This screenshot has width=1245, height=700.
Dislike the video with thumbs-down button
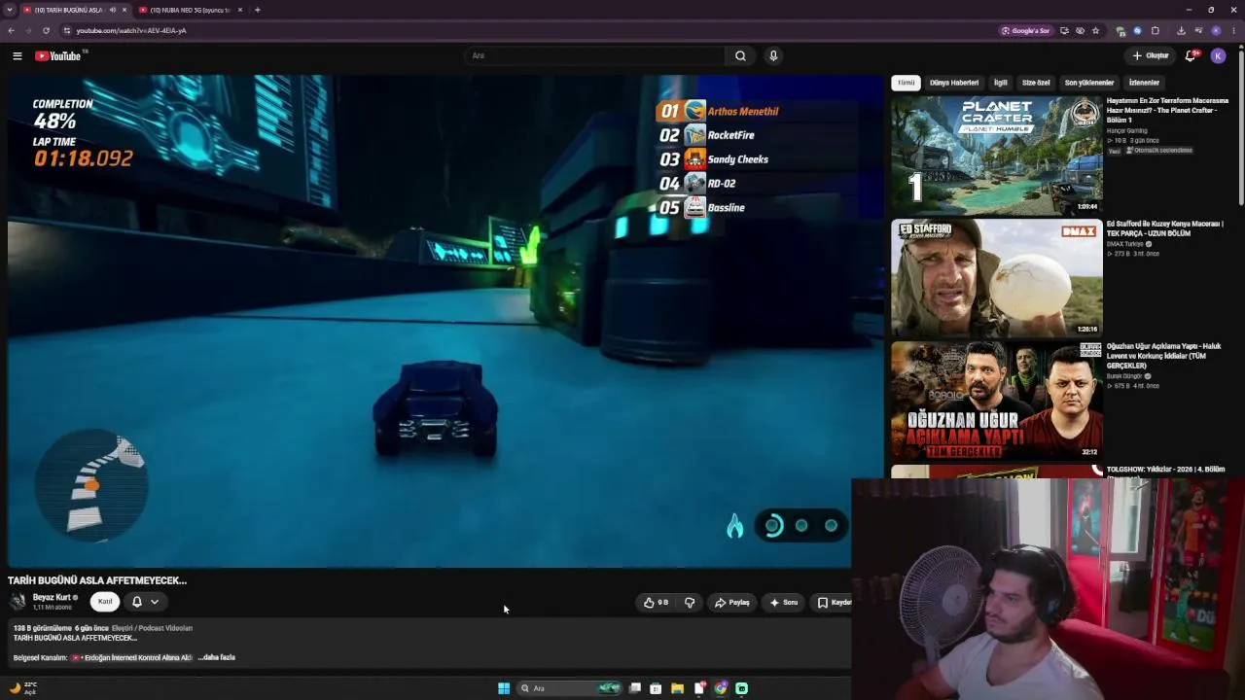click(x=690, y=603)
